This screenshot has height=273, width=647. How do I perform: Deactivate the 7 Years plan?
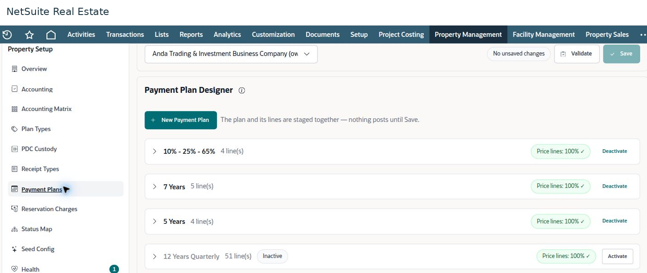[615, 186]
